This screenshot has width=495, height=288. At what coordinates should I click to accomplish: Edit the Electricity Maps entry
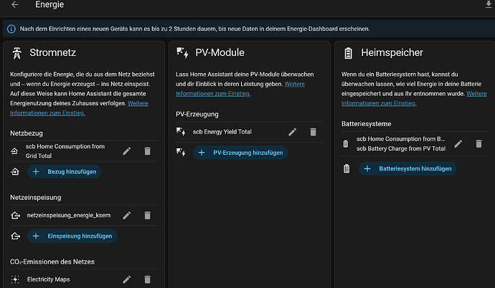click(x=127, y=279)
